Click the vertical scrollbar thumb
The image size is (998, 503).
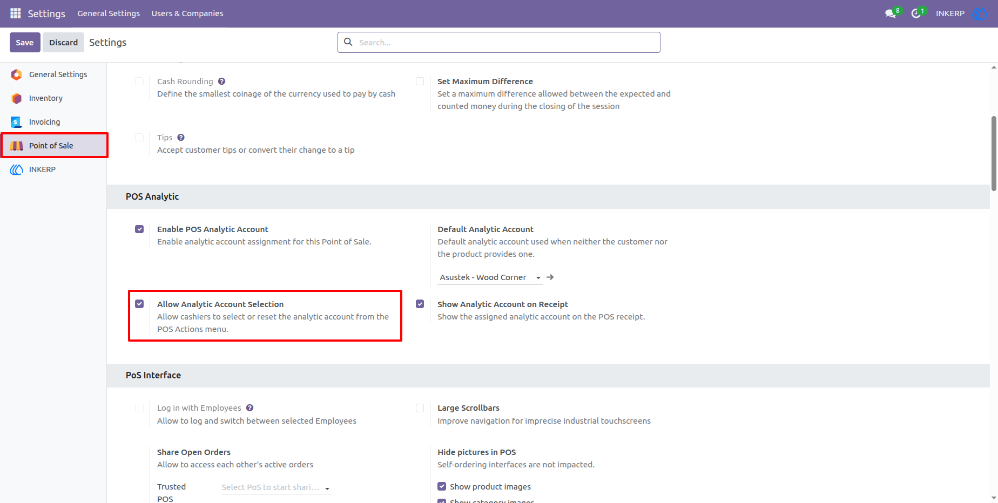(x=994, y=153)
